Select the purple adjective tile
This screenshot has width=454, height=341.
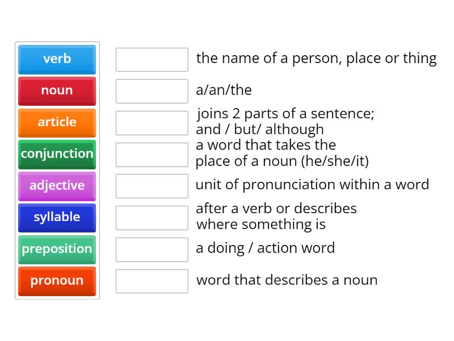click(x=57, y=186)
